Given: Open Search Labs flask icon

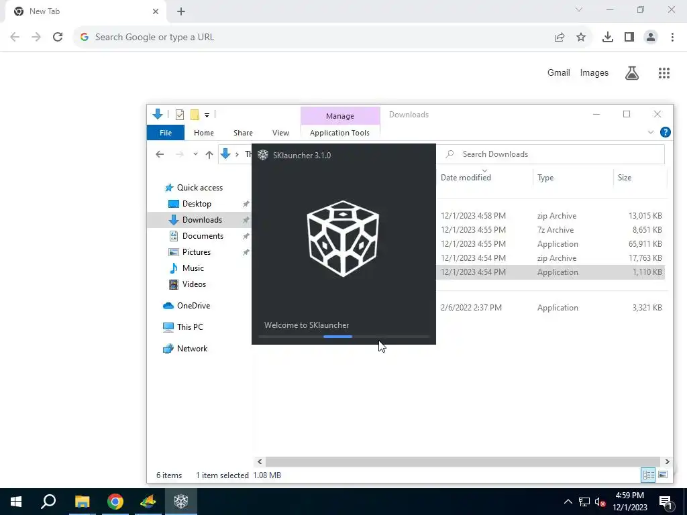Looking at the screenshot, I should click(x=632, y=73).
